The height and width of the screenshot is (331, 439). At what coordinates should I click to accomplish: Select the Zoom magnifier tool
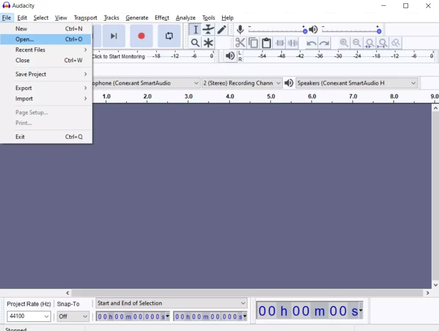(195, 43)
